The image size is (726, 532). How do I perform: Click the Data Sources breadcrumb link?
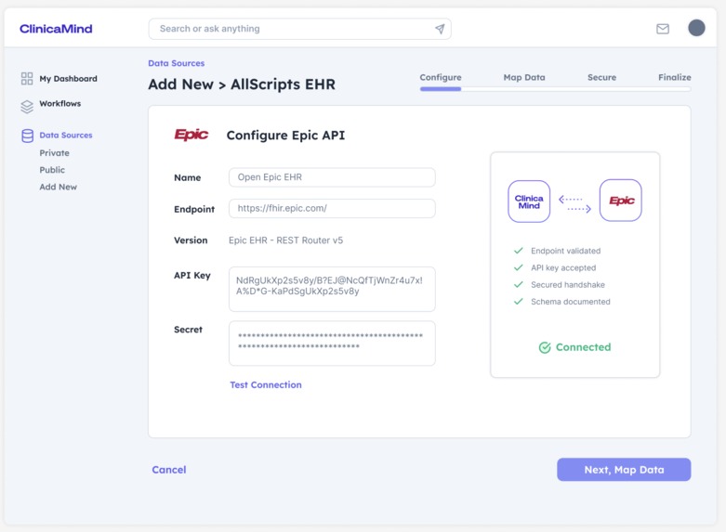coord(177,63)
